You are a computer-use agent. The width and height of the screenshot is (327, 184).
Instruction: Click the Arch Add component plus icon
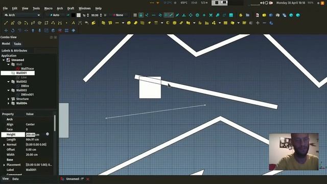click(258, 23)
